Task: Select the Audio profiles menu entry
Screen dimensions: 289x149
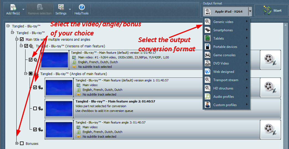Action: (x=226, y=96)
